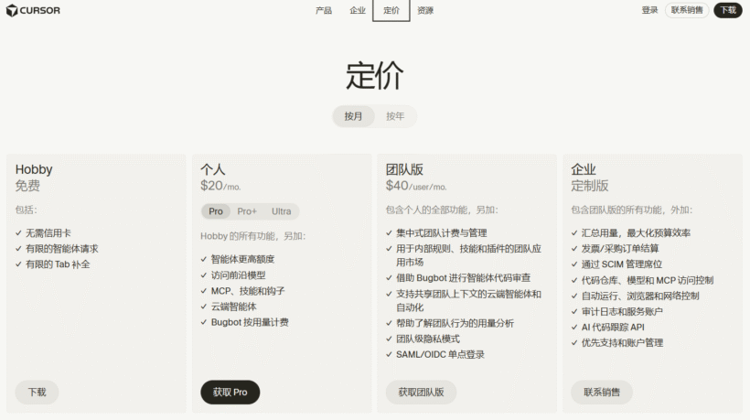
Task: Click the 有限的智能体请求 feature text
Action: pyautogui.click(x=61, y=249)
